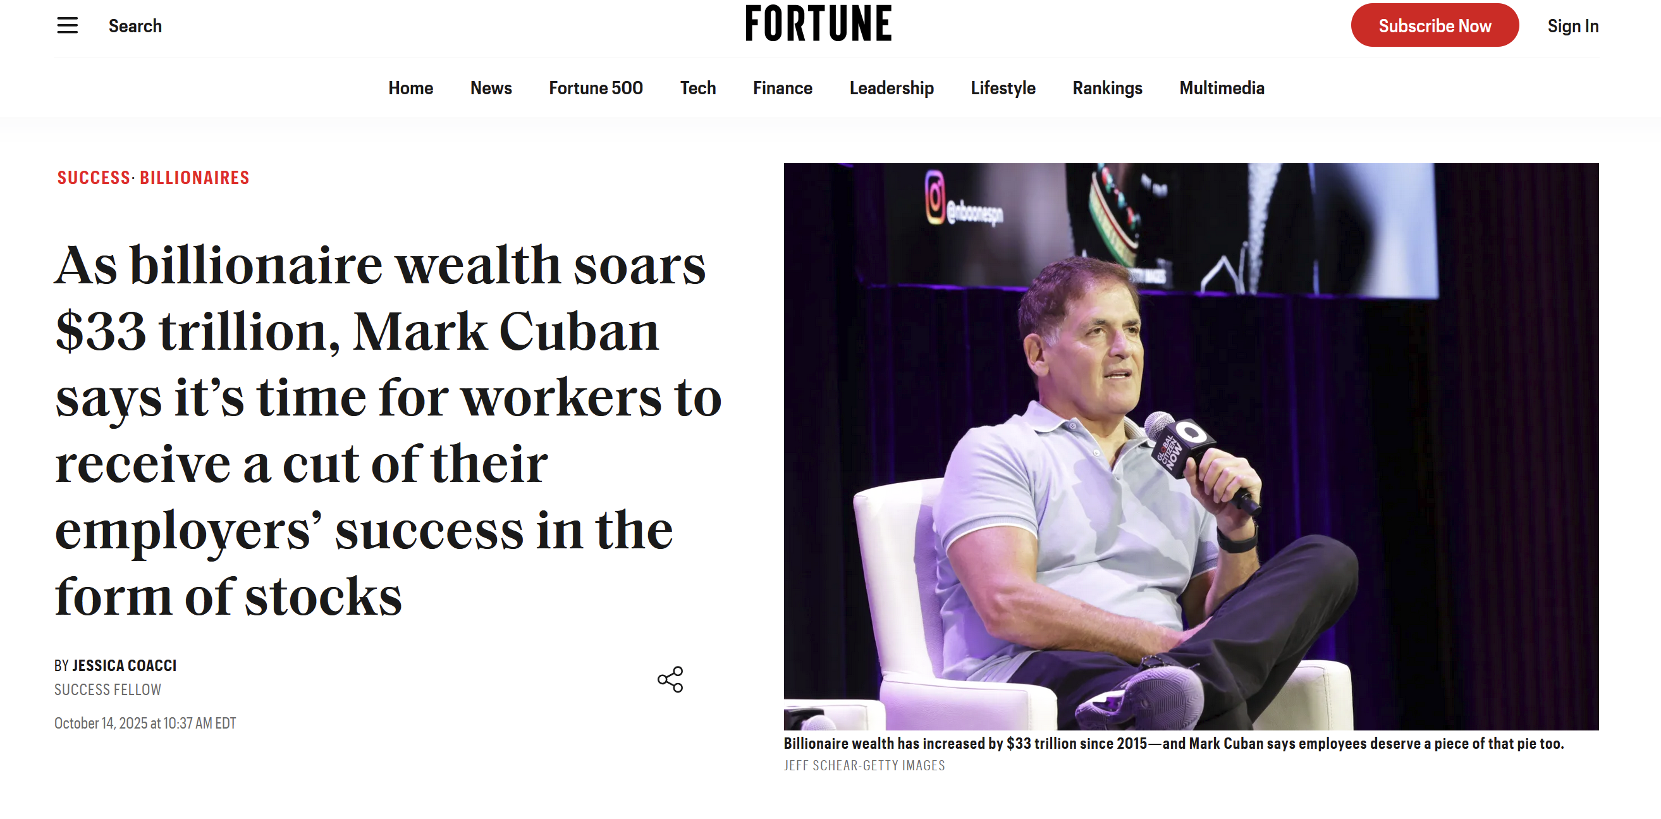Select Fortune 500 in navigation

pos(595,88)
